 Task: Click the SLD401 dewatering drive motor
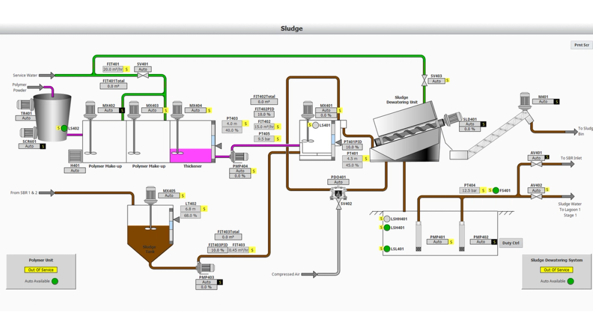point(452,119)
